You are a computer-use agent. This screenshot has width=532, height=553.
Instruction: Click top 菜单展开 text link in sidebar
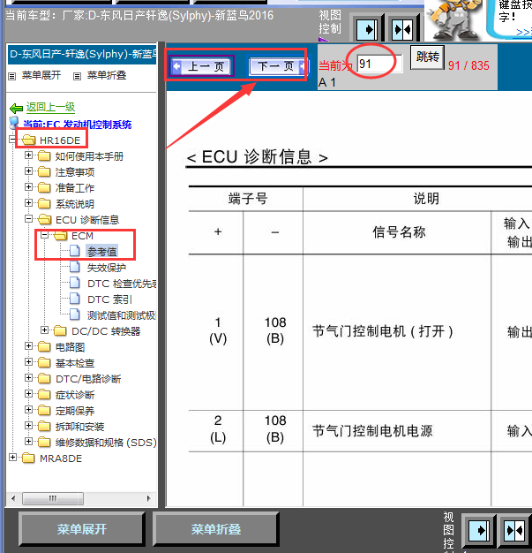(x=41, y=75)
